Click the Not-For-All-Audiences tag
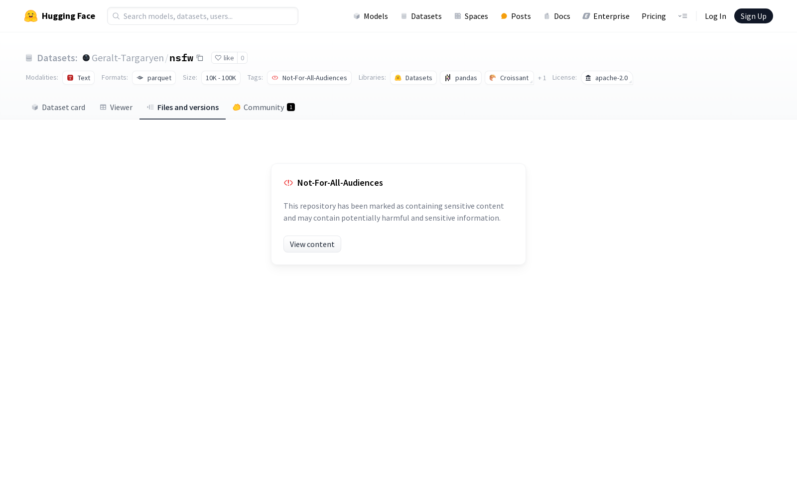The width and height of the screenshot is (797, 498). (309, 78)
